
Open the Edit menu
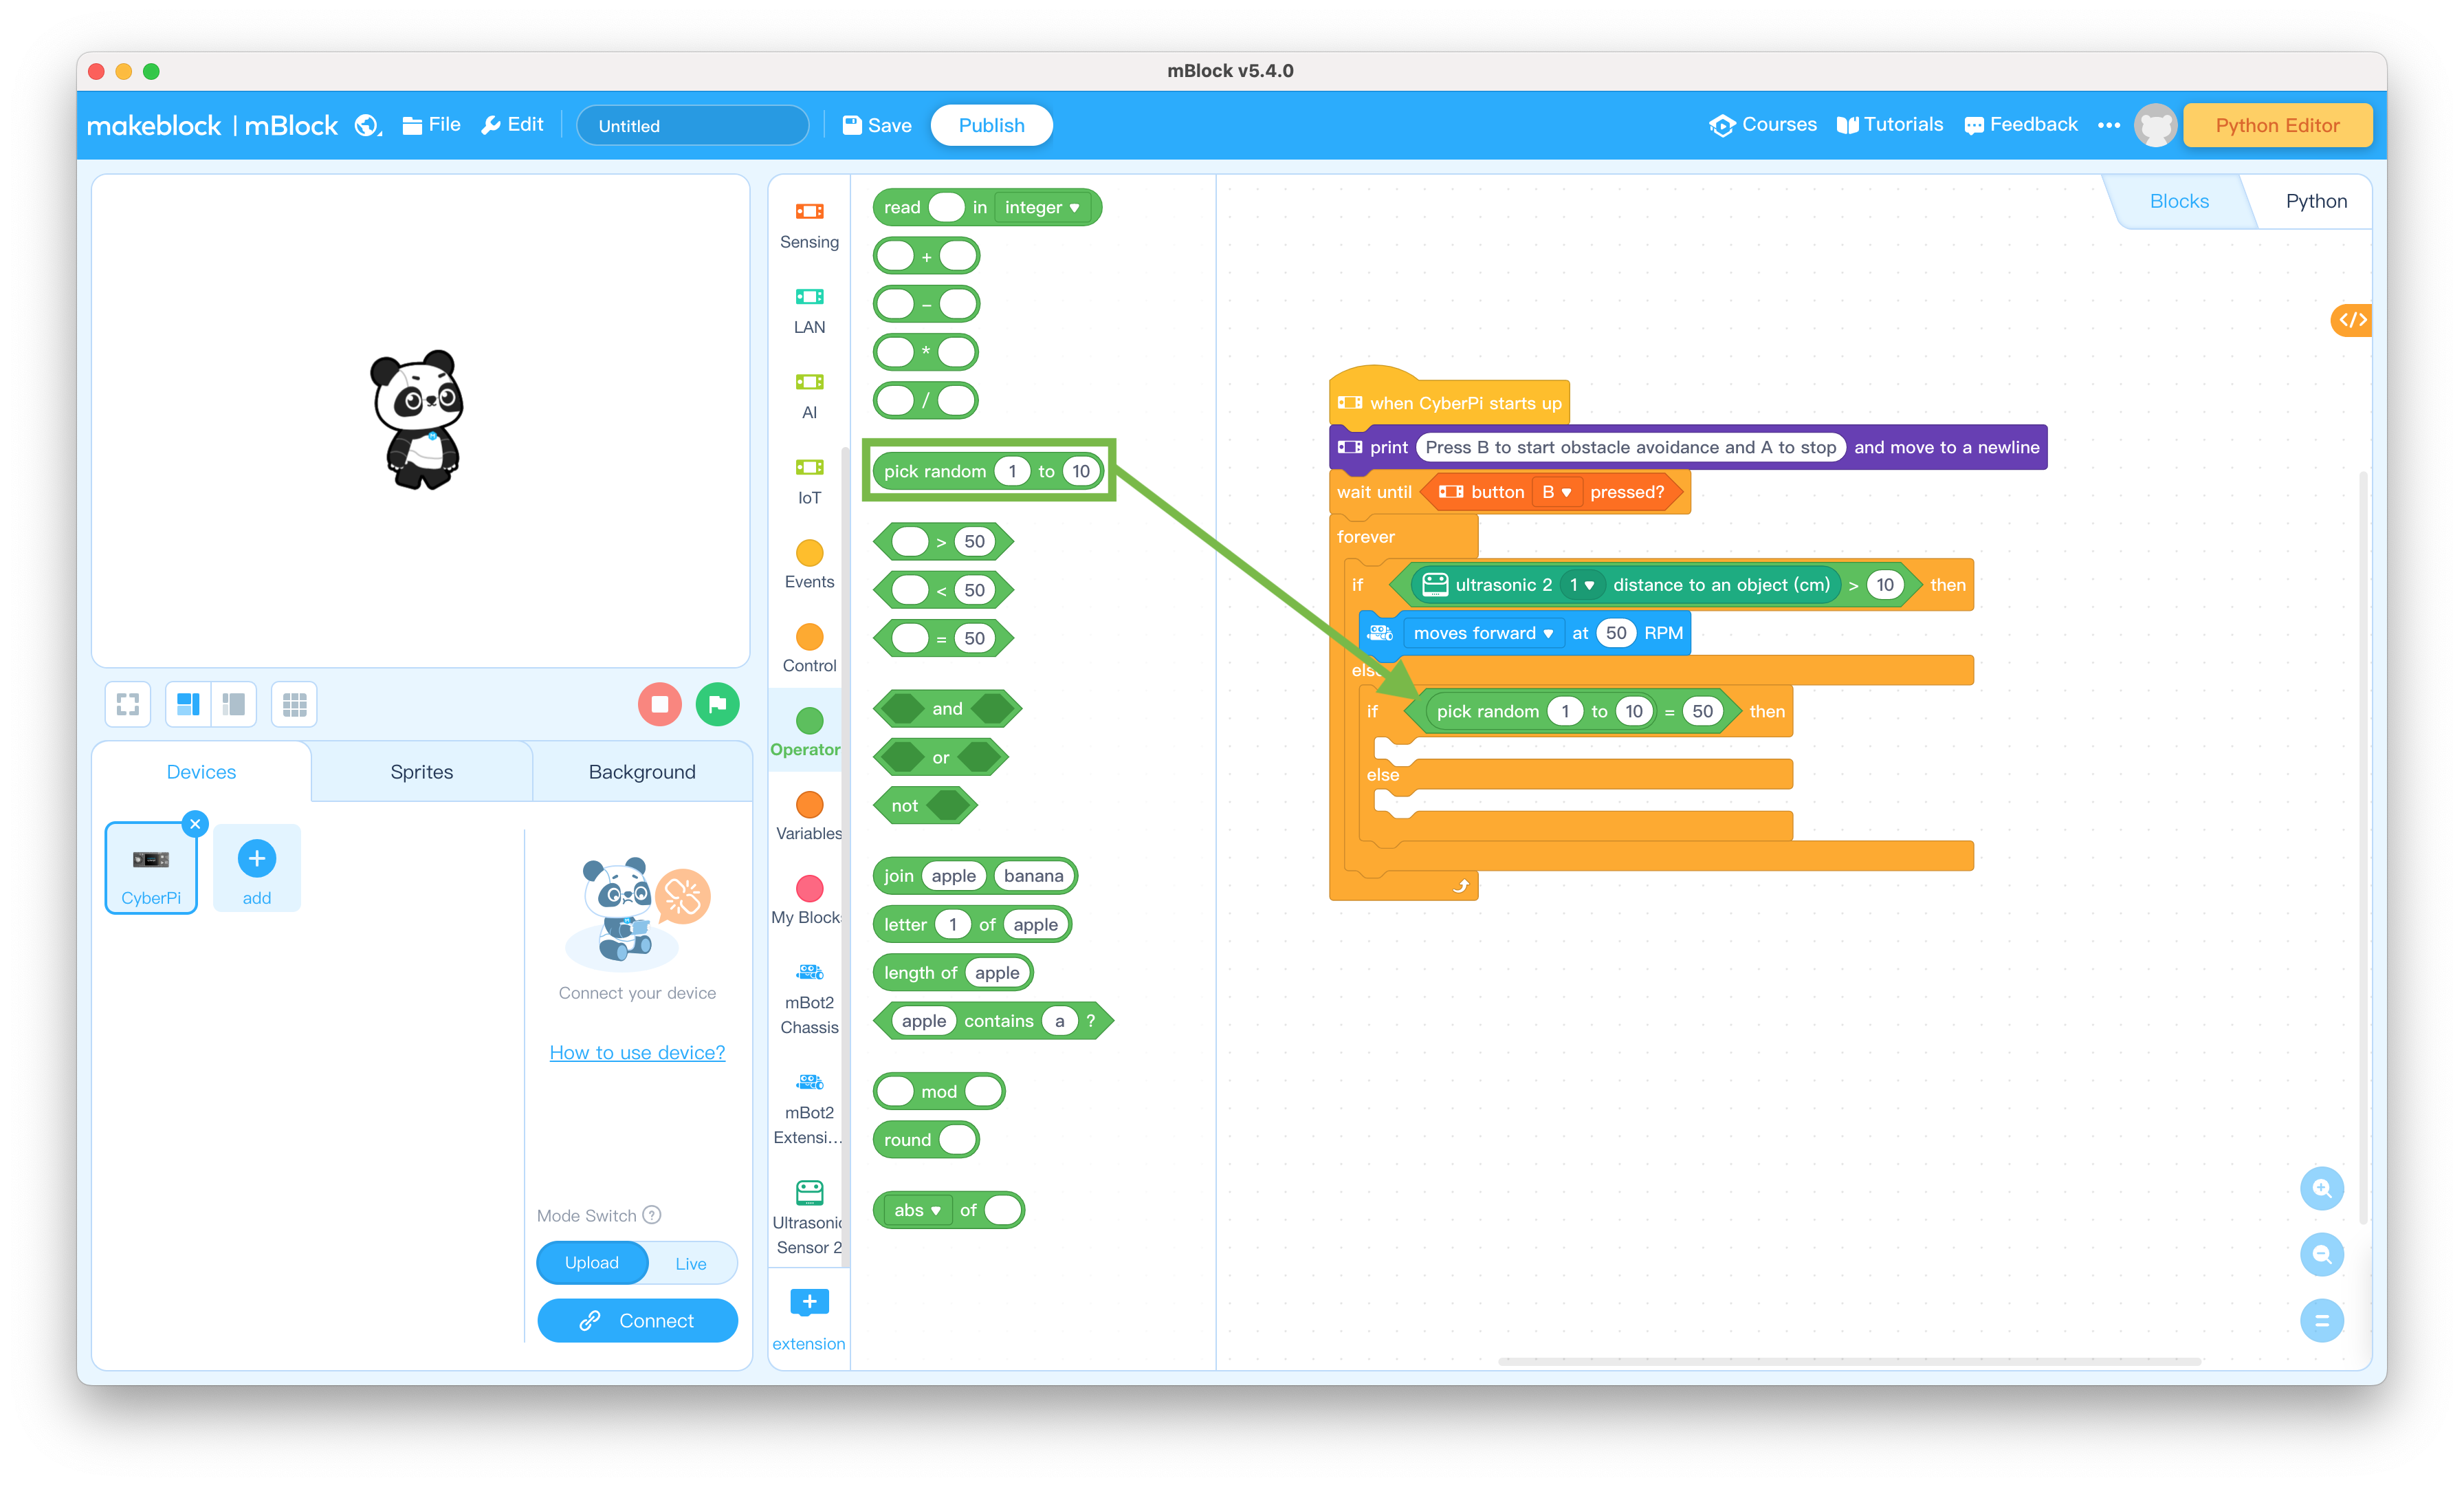(512, 125)
